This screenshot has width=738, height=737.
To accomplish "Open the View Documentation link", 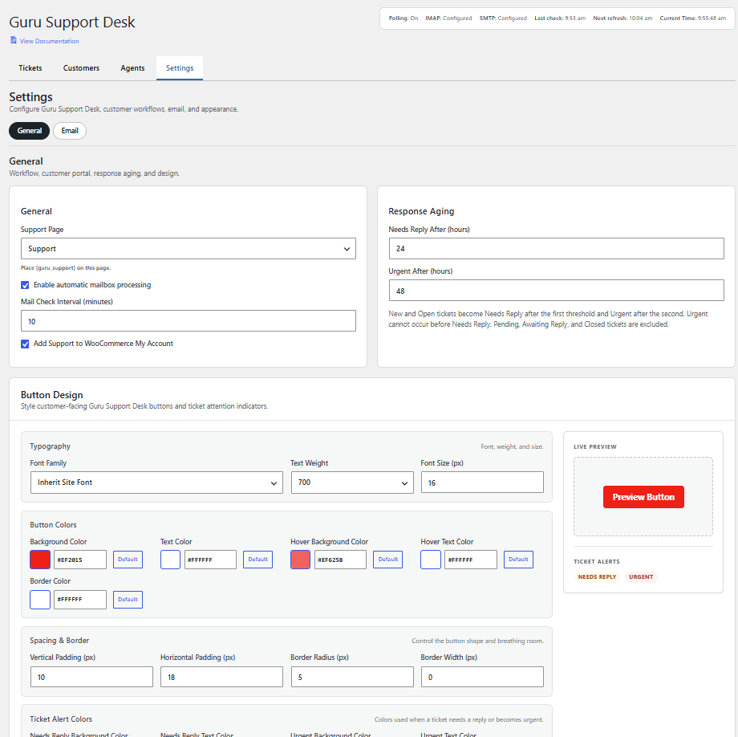I will pos(49,41).
